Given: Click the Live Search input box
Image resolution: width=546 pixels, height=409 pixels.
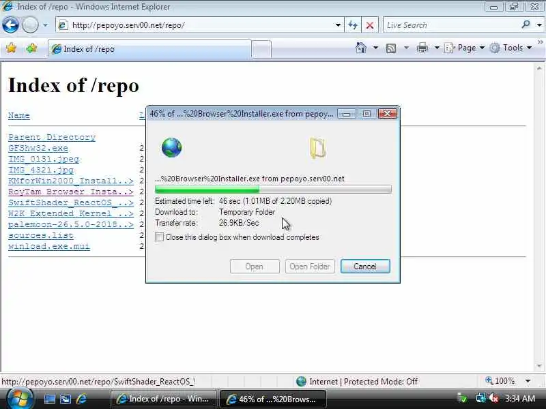Looking at the screenshot, I should click(x=451, y=25).
